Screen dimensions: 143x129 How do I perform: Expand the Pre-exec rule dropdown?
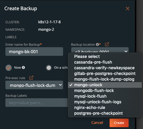(34, 85)
